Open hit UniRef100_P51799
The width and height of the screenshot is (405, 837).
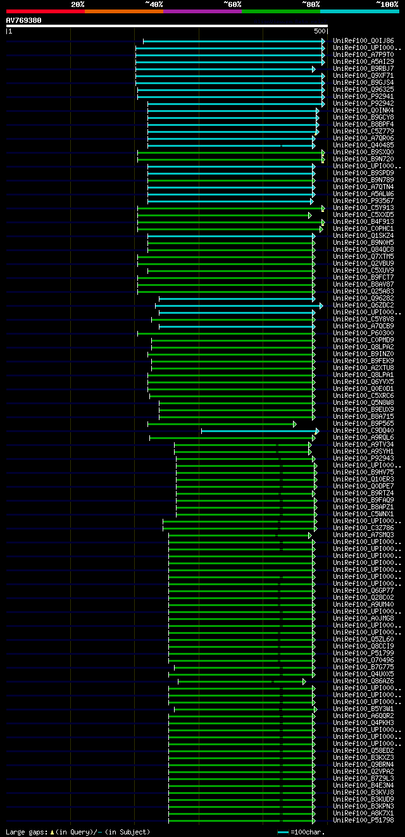363,654
